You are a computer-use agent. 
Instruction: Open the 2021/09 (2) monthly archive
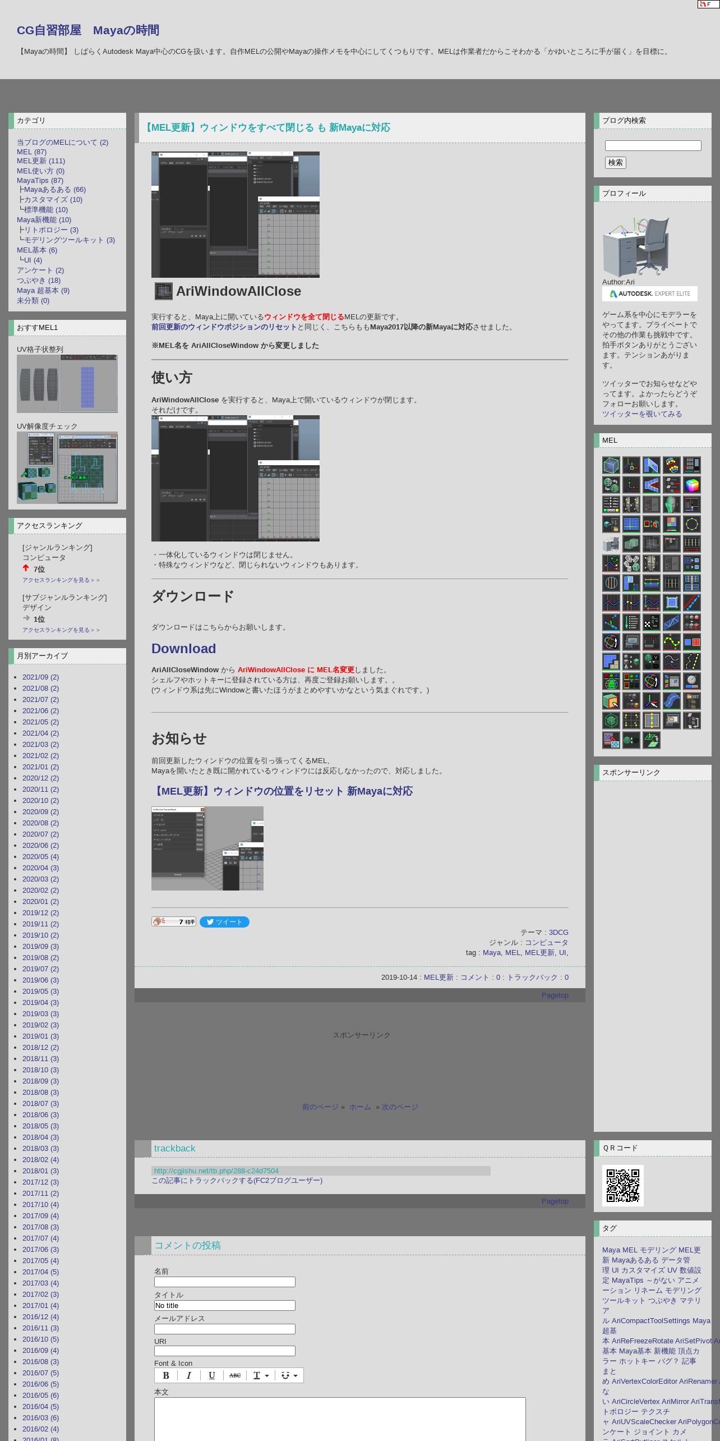click(40, 677)
